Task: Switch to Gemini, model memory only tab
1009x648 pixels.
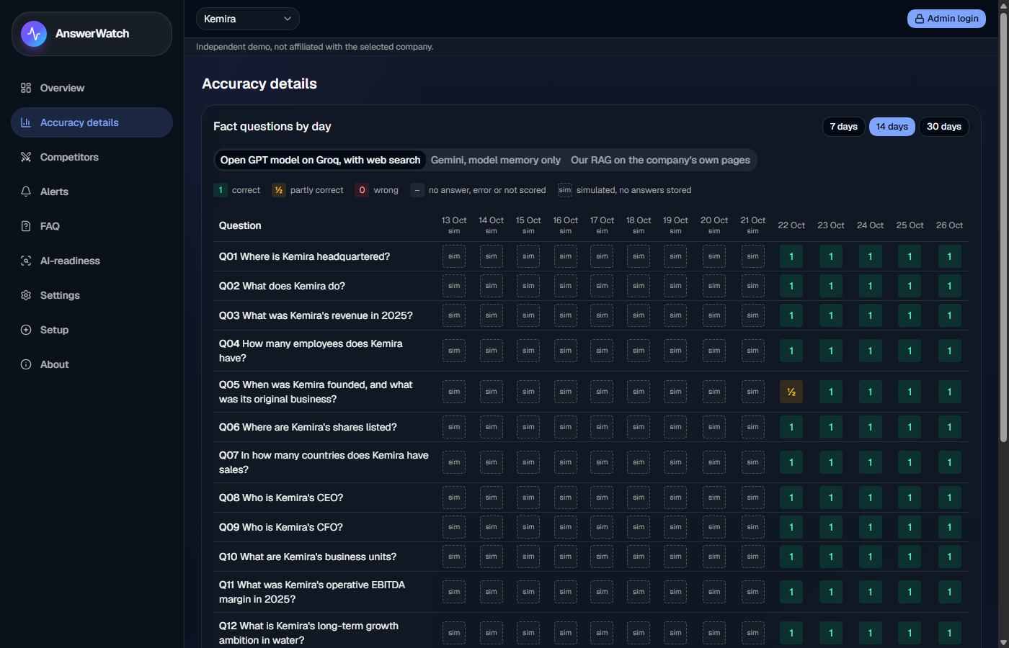Action: coord(496,160)
